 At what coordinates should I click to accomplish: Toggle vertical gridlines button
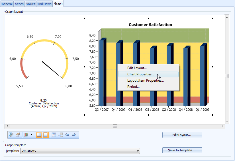click(x=46, y=135)
